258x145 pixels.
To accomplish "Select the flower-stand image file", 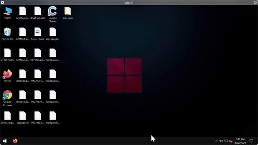I will (37, 34).
